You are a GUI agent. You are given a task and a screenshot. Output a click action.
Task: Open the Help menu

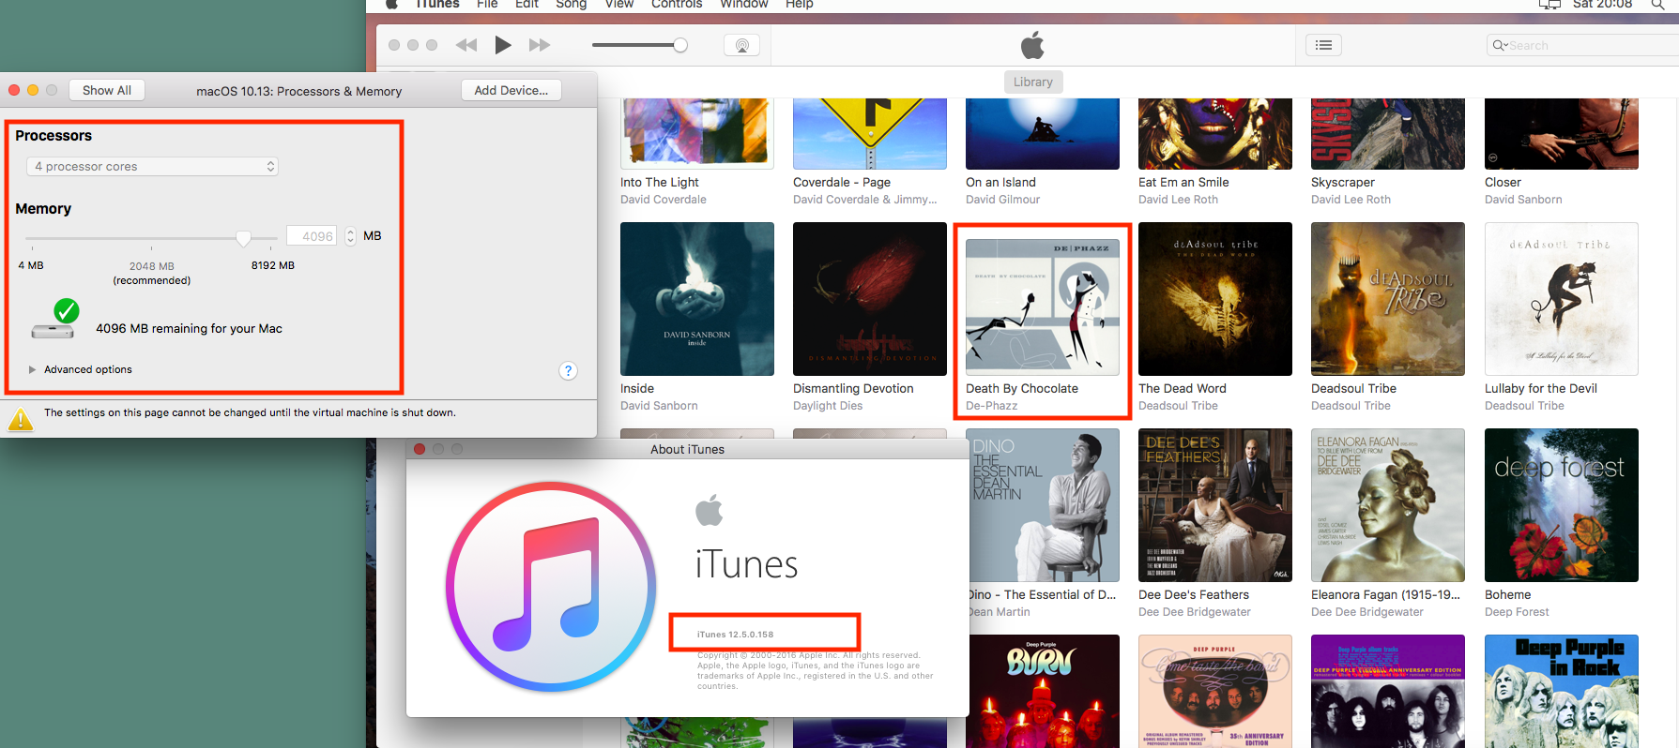pos(799,4)
